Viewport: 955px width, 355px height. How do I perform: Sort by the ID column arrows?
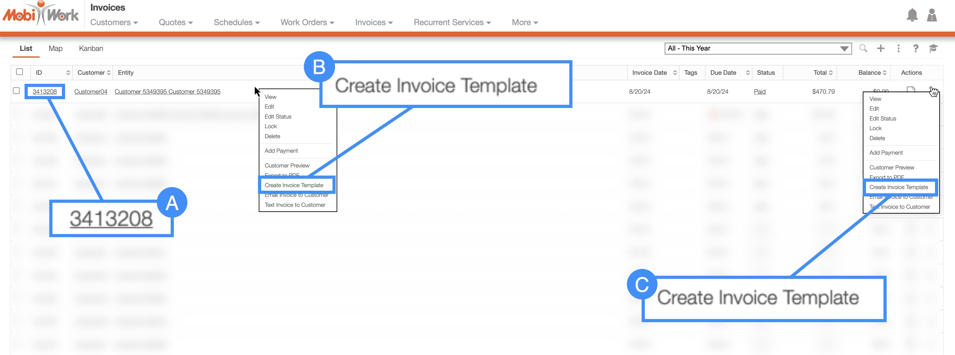[x=68, y=72]
